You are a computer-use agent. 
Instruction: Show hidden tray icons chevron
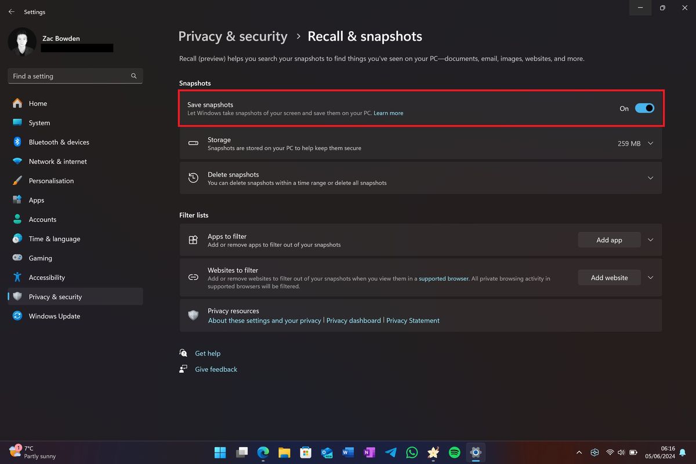(579, 452)
